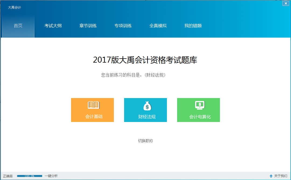Open the 全真模拟 tab
The width and height of the screenshot is (291, 180).
click(158, 26)
